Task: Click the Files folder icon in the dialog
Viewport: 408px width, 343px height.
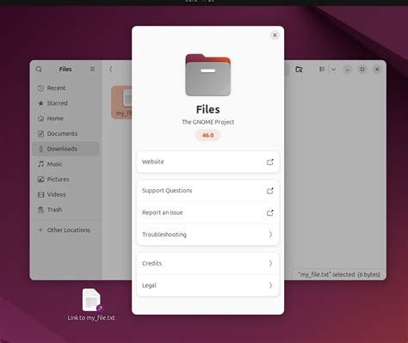Action: tap(208, 75)
